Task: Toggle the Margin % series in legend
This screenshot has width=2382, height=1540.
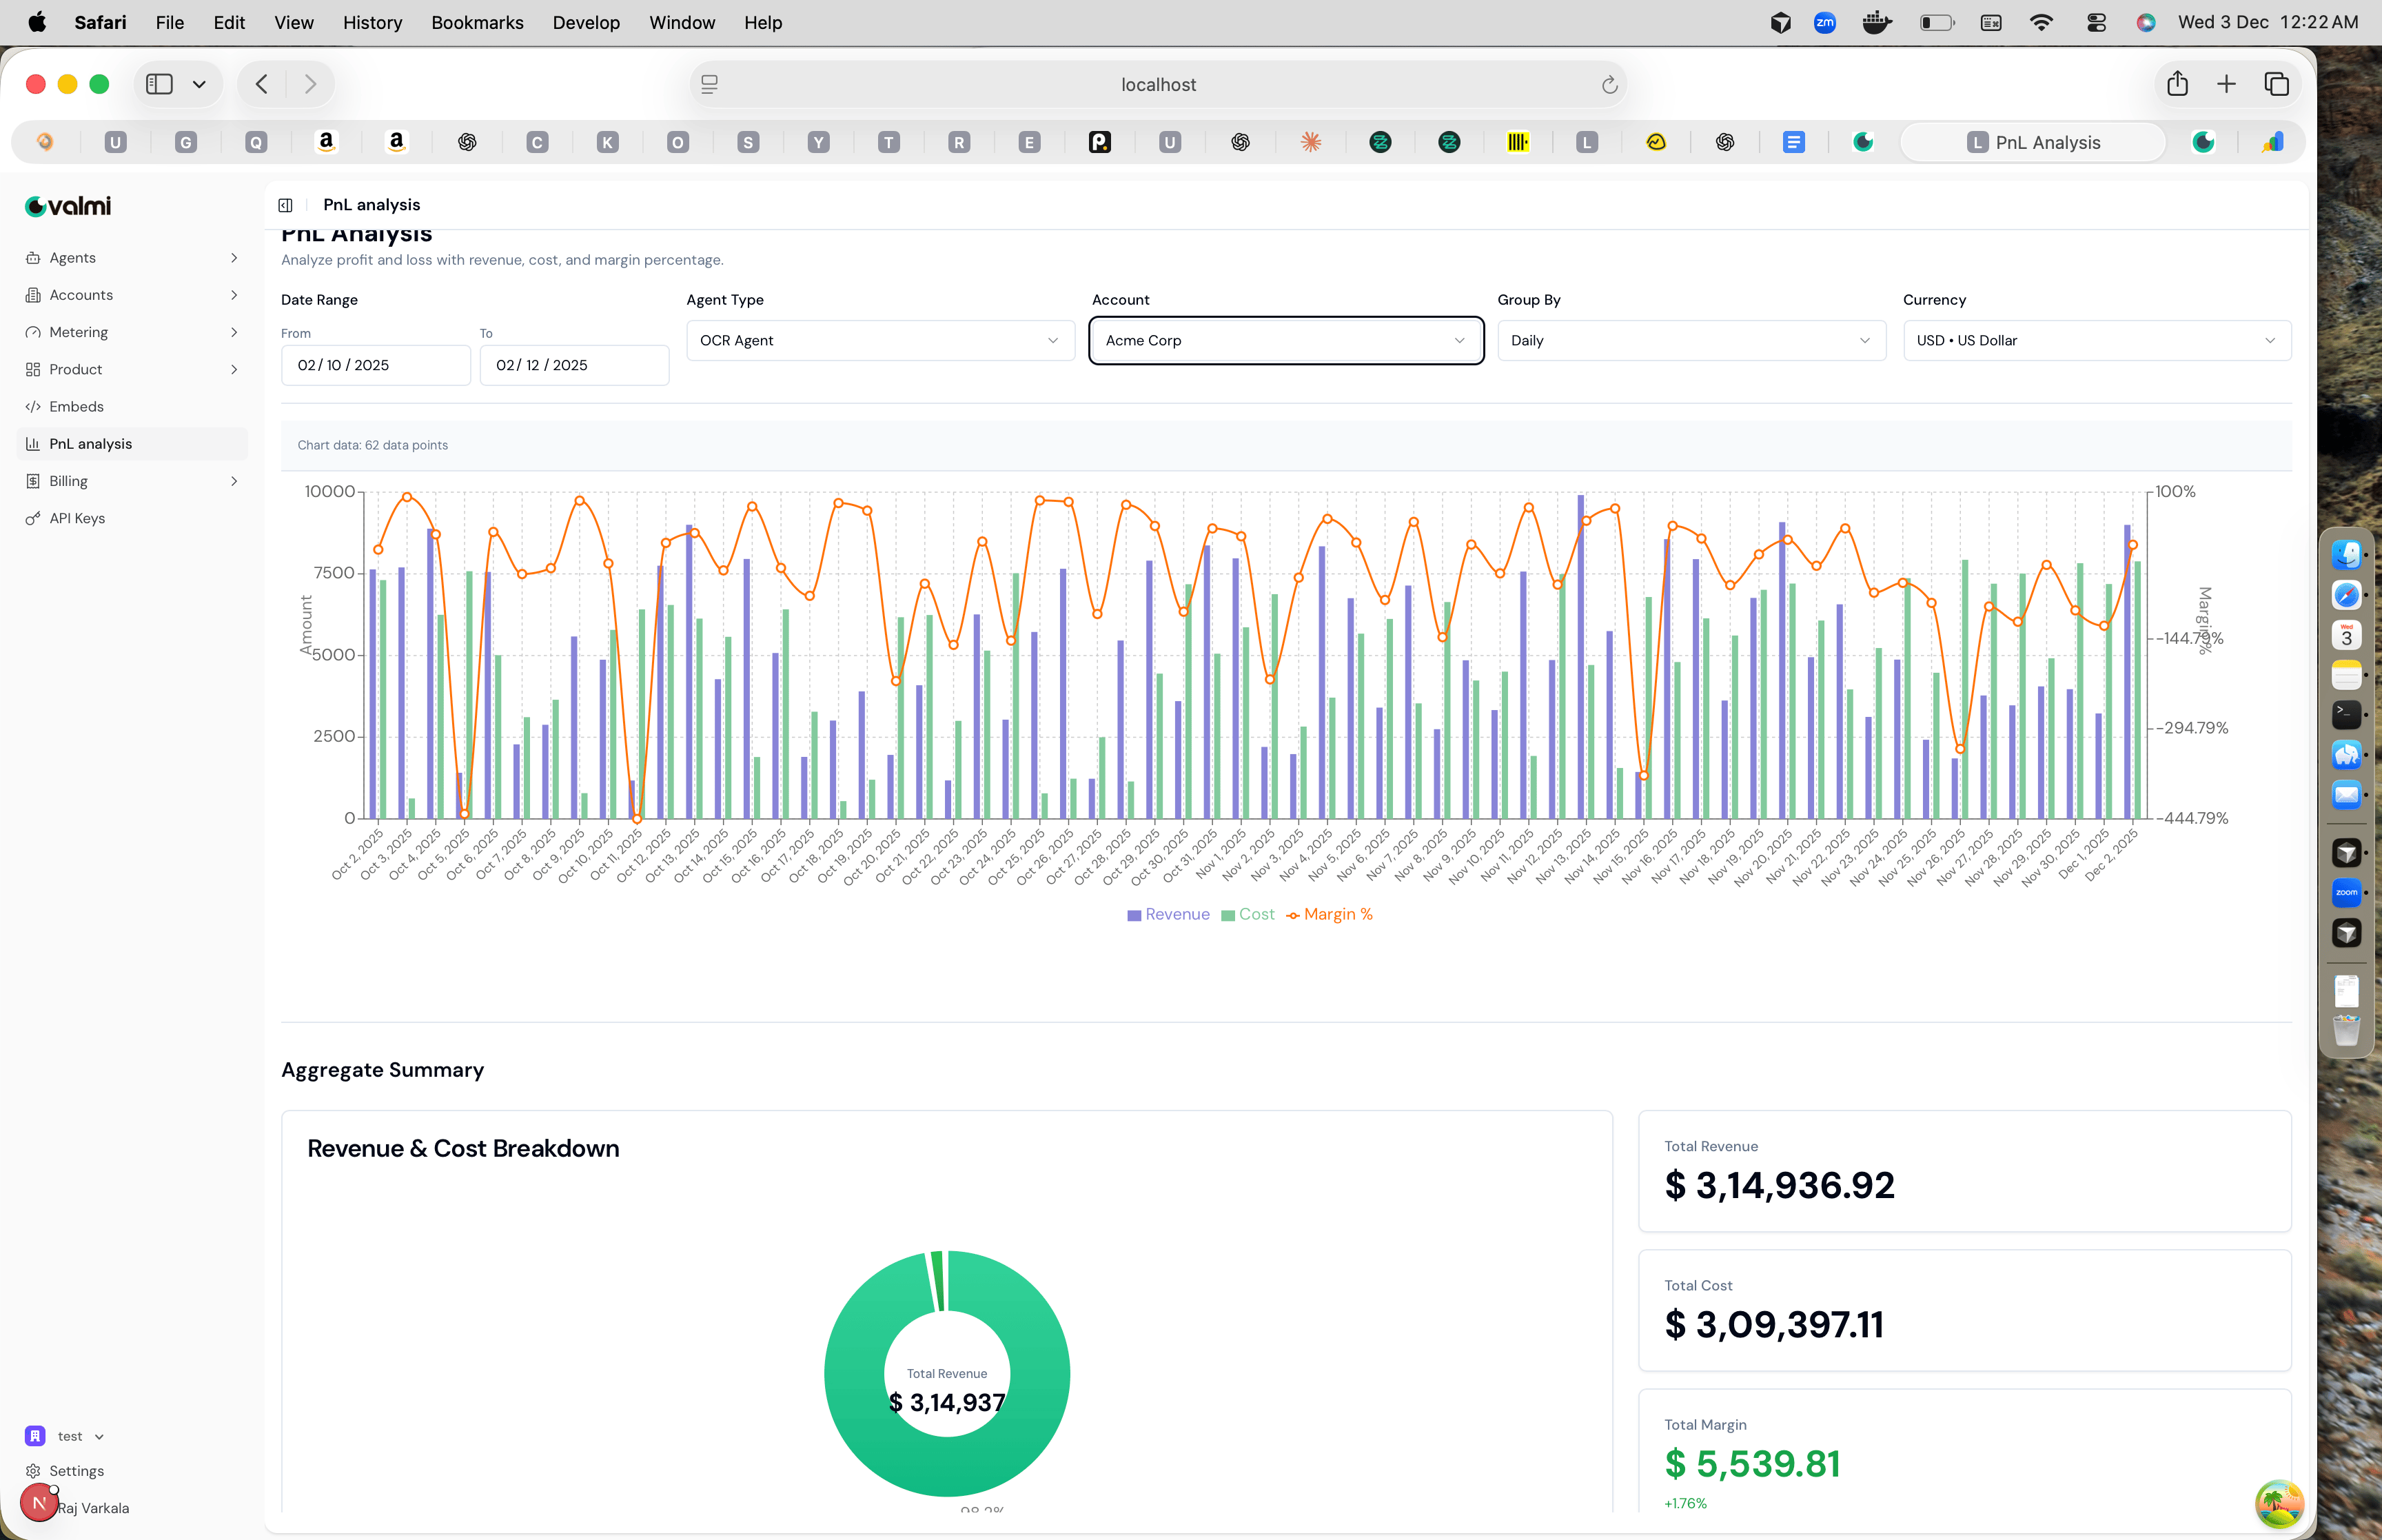Action: pyautogui.click(x=1330, y=914)
